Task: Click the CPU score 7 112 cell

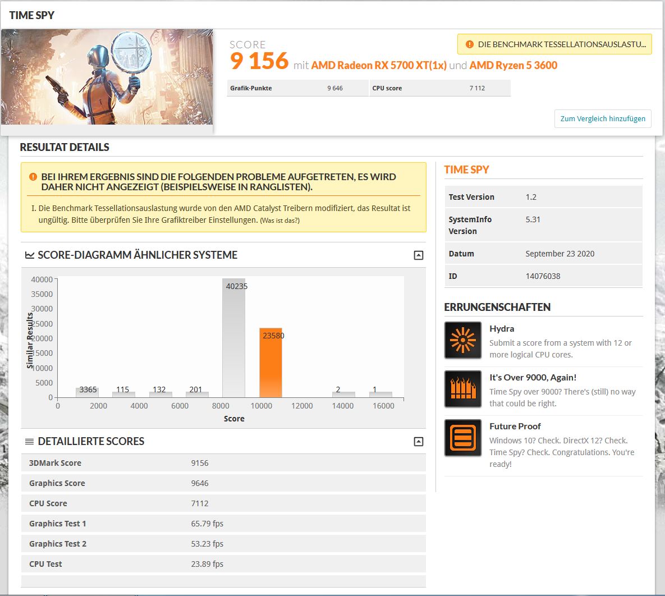Action: (x=440, y=88)
